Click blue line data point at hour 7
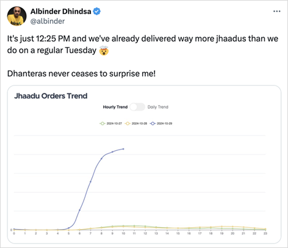 pos(90,181)
